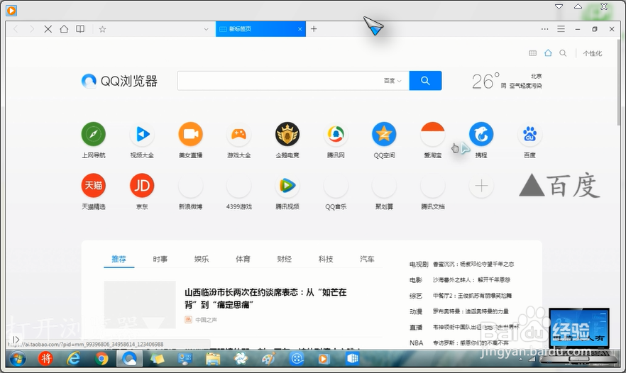Expand the address bar history dropdown
Viewport: 626px width, 373px height.
point(206,29)
